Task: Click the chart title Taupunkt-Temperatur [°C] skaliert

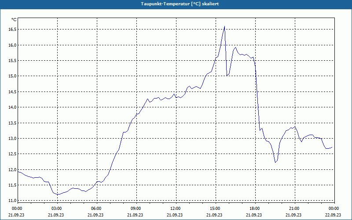Action: 180,4
